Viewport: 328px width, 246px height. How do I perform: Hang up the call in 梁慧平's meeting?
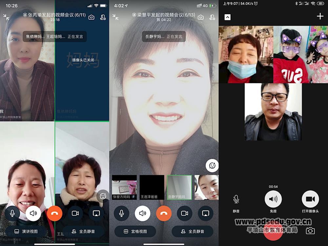click(x=164, y=213)
